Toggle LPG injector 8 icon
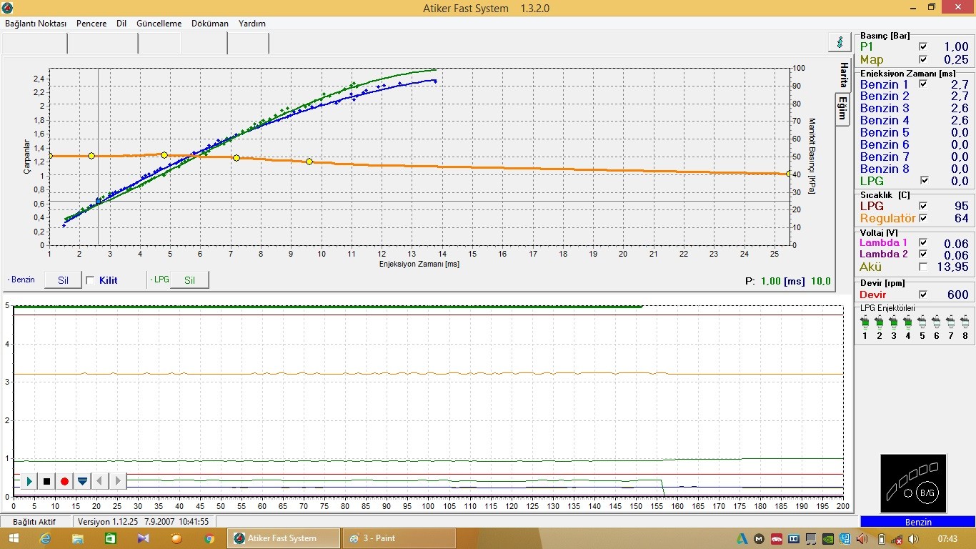This screenshot has height=549, width=976. [x=965, y=323]
